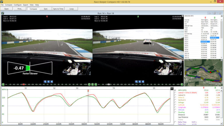Image resolution: width=224 pixels, height=126 pixels.
Task: Check the Voltage channel checkbox
Action: pos(175,102)
